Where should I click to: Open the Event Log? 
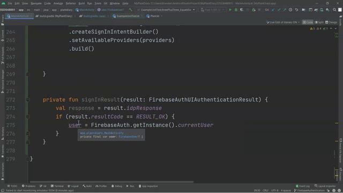(x=303, y=186)
